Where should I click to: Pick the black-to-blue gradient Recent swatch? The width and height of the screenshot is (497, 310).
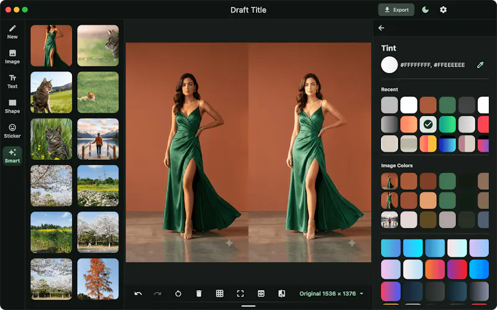pyautogui.click(x=447, y=144)
